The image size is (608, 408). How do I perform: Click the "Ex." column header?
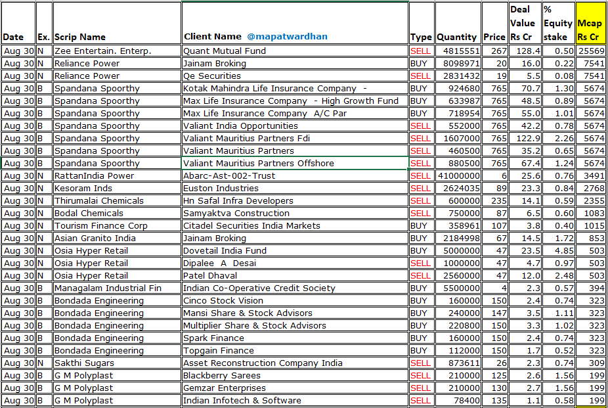pyautogui.click(x=44, y=23)
